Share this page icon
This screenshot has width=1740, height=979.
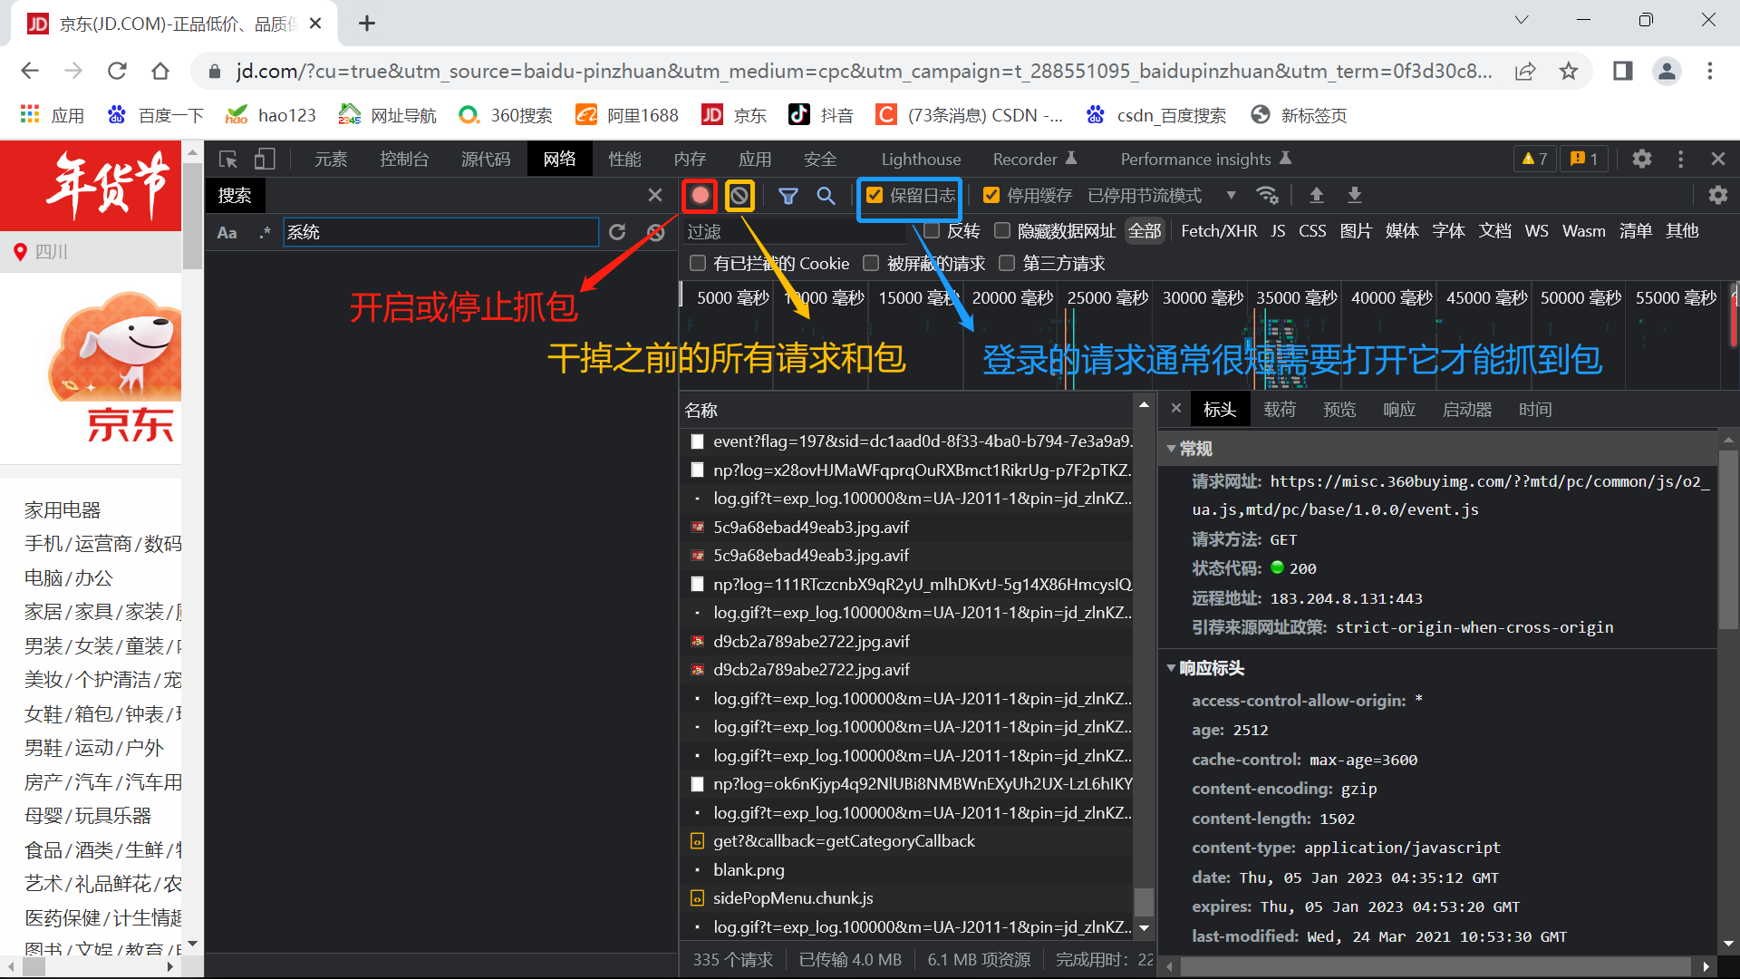(x=1525, y=71)
